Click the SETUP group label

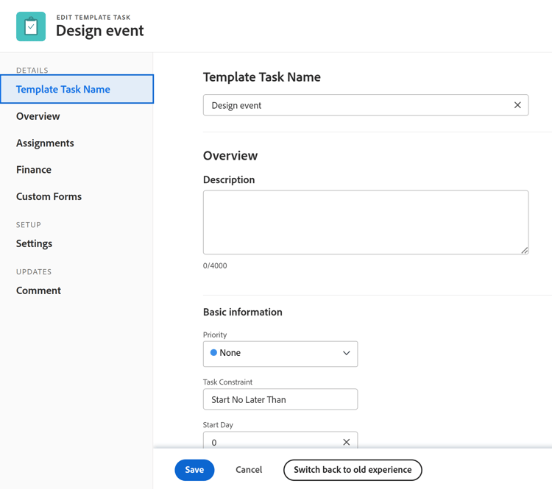29,225
